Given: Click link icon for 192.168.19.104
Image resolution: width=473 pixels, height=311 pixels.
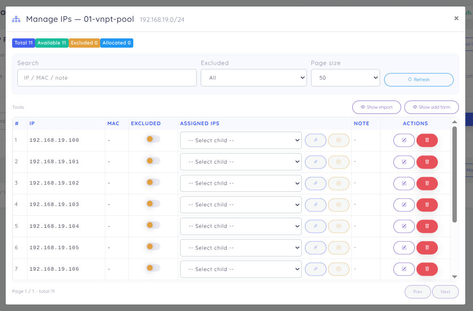Looking at the screenshot, I should click(x=315, y=226).
